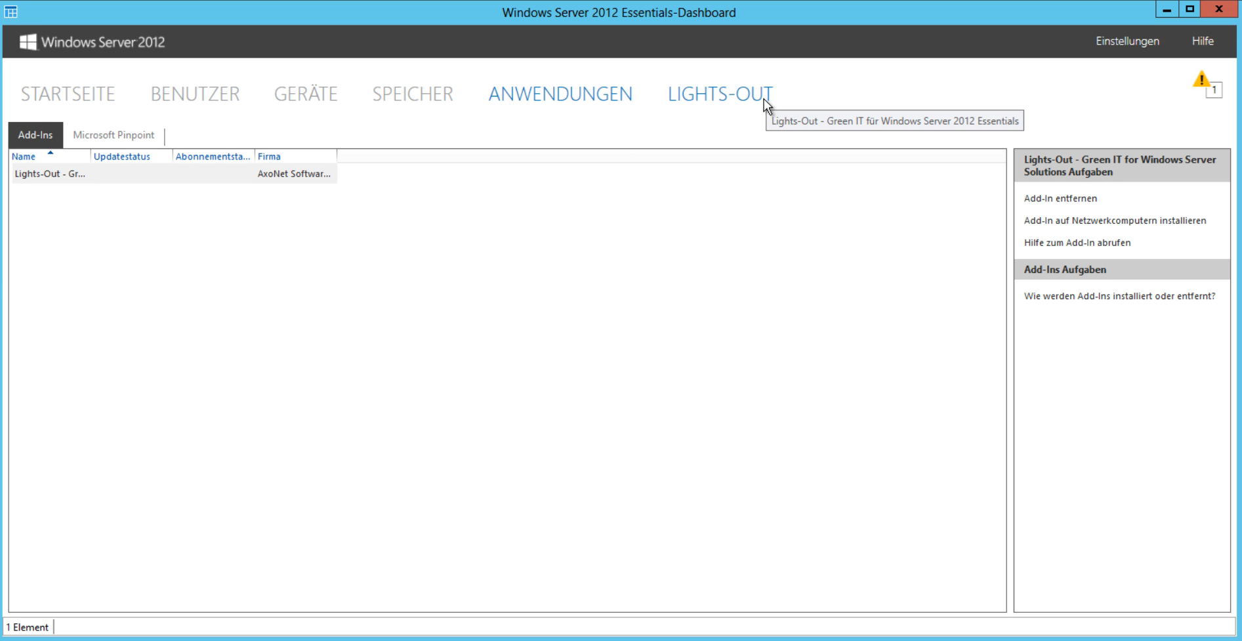Open Hilfe in the top bar
1242x641 pixels.
(x=1203, y=41)
